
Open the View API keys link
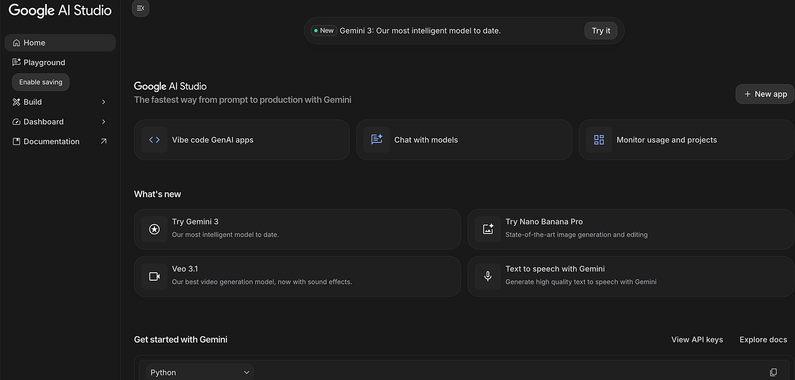[697, 340]
